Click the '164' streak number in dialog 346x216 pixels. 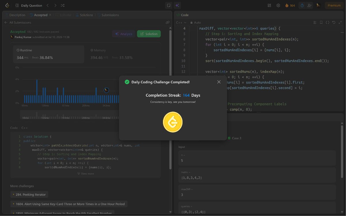click(x=186, y=95)
